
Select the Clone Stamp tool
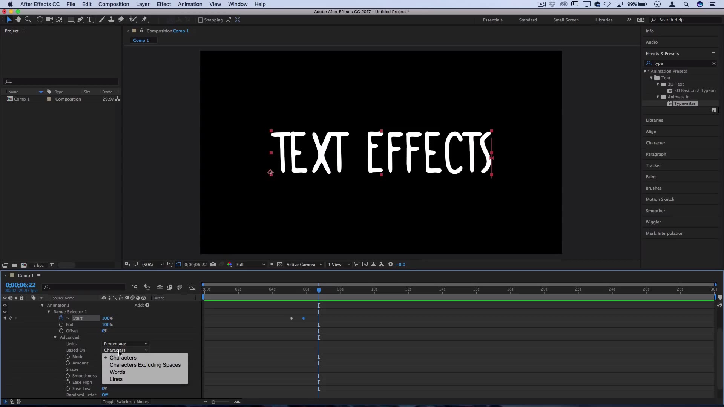click(x=111, y=20)
